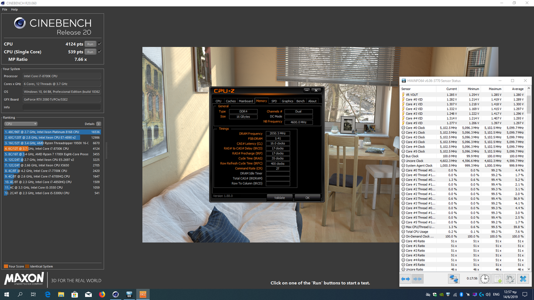Select Xeon Platinum 8168 ranking row
Viewport: 534px width, 300px height.
[x=52, y=132]
